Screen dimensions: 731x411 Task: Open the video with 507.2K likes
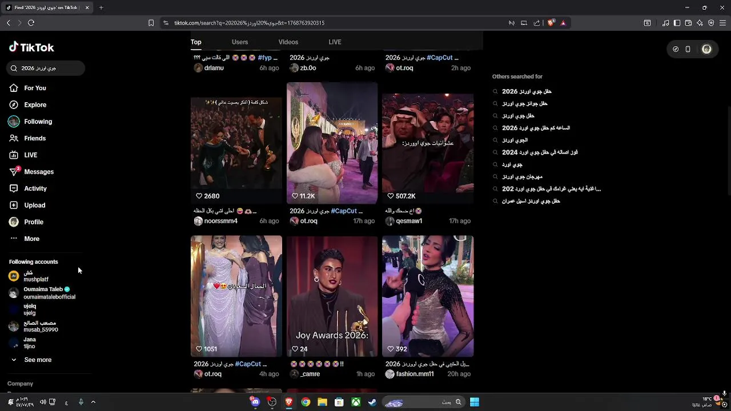(x=428, y=143)
